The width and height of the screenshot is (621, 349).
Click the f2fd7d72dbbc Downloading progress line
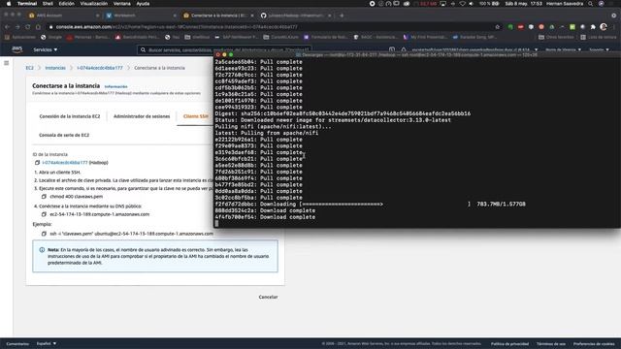371,205
